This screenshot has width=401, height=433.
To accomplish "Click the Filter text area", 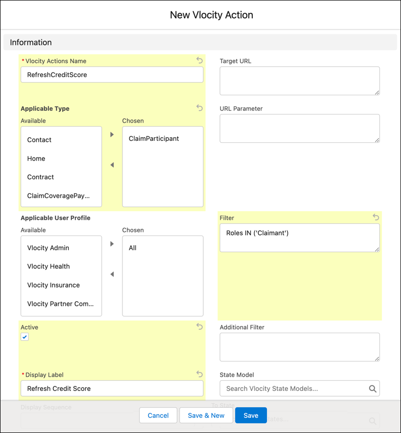I will [x=299, y=238].
